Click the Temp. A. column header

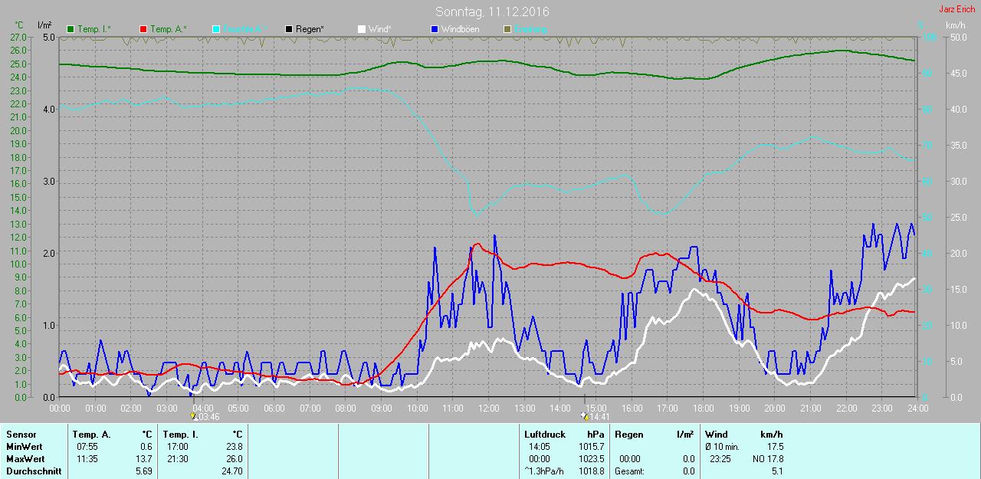(x=92, y=435)
